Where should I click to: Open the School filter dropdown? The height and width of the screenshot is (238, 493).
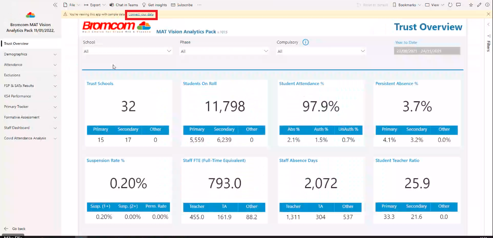169,51
